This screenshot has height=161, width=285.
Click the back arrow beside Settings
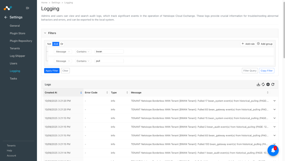[6, 17]
